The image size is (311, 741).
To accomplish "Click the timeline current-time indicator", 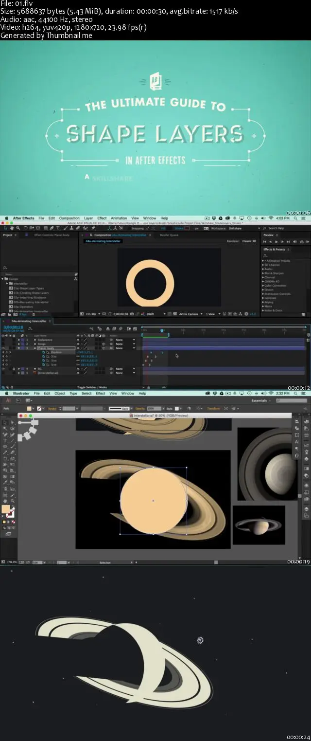I will (x=161, y=330).
